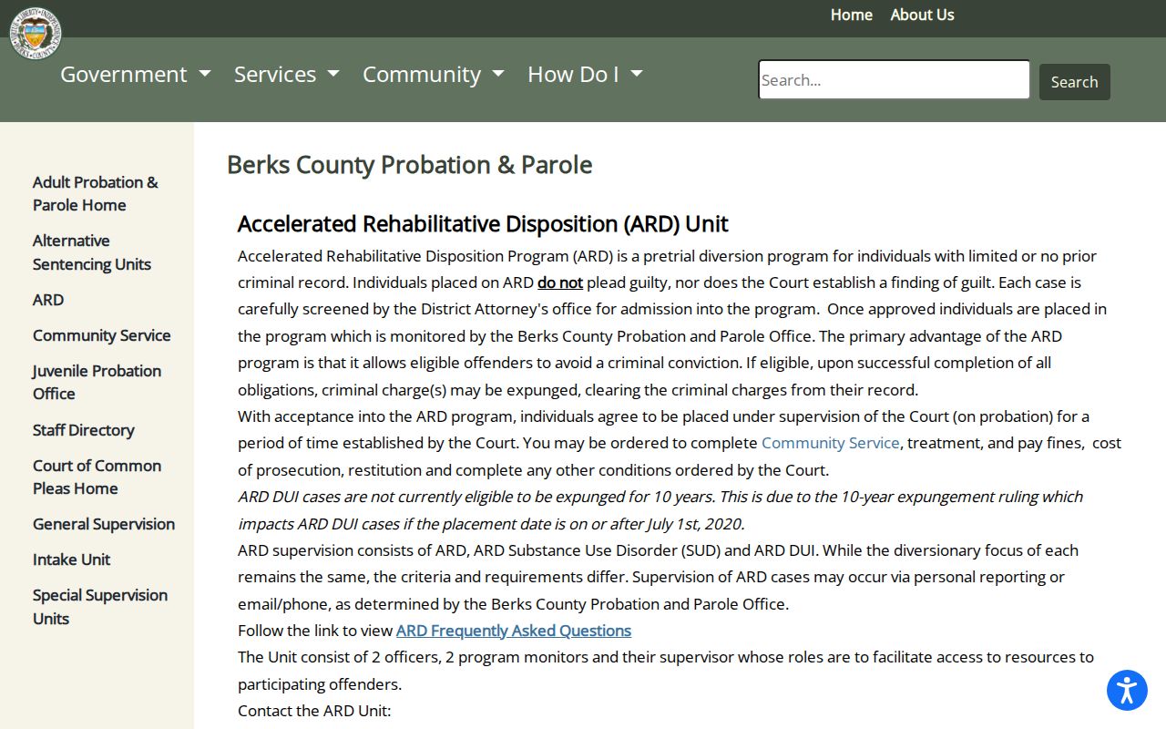This screenshot has width=1166, height=729.
Task: Follow the Community Service link in paragraph
Action: tap(831, 443)
